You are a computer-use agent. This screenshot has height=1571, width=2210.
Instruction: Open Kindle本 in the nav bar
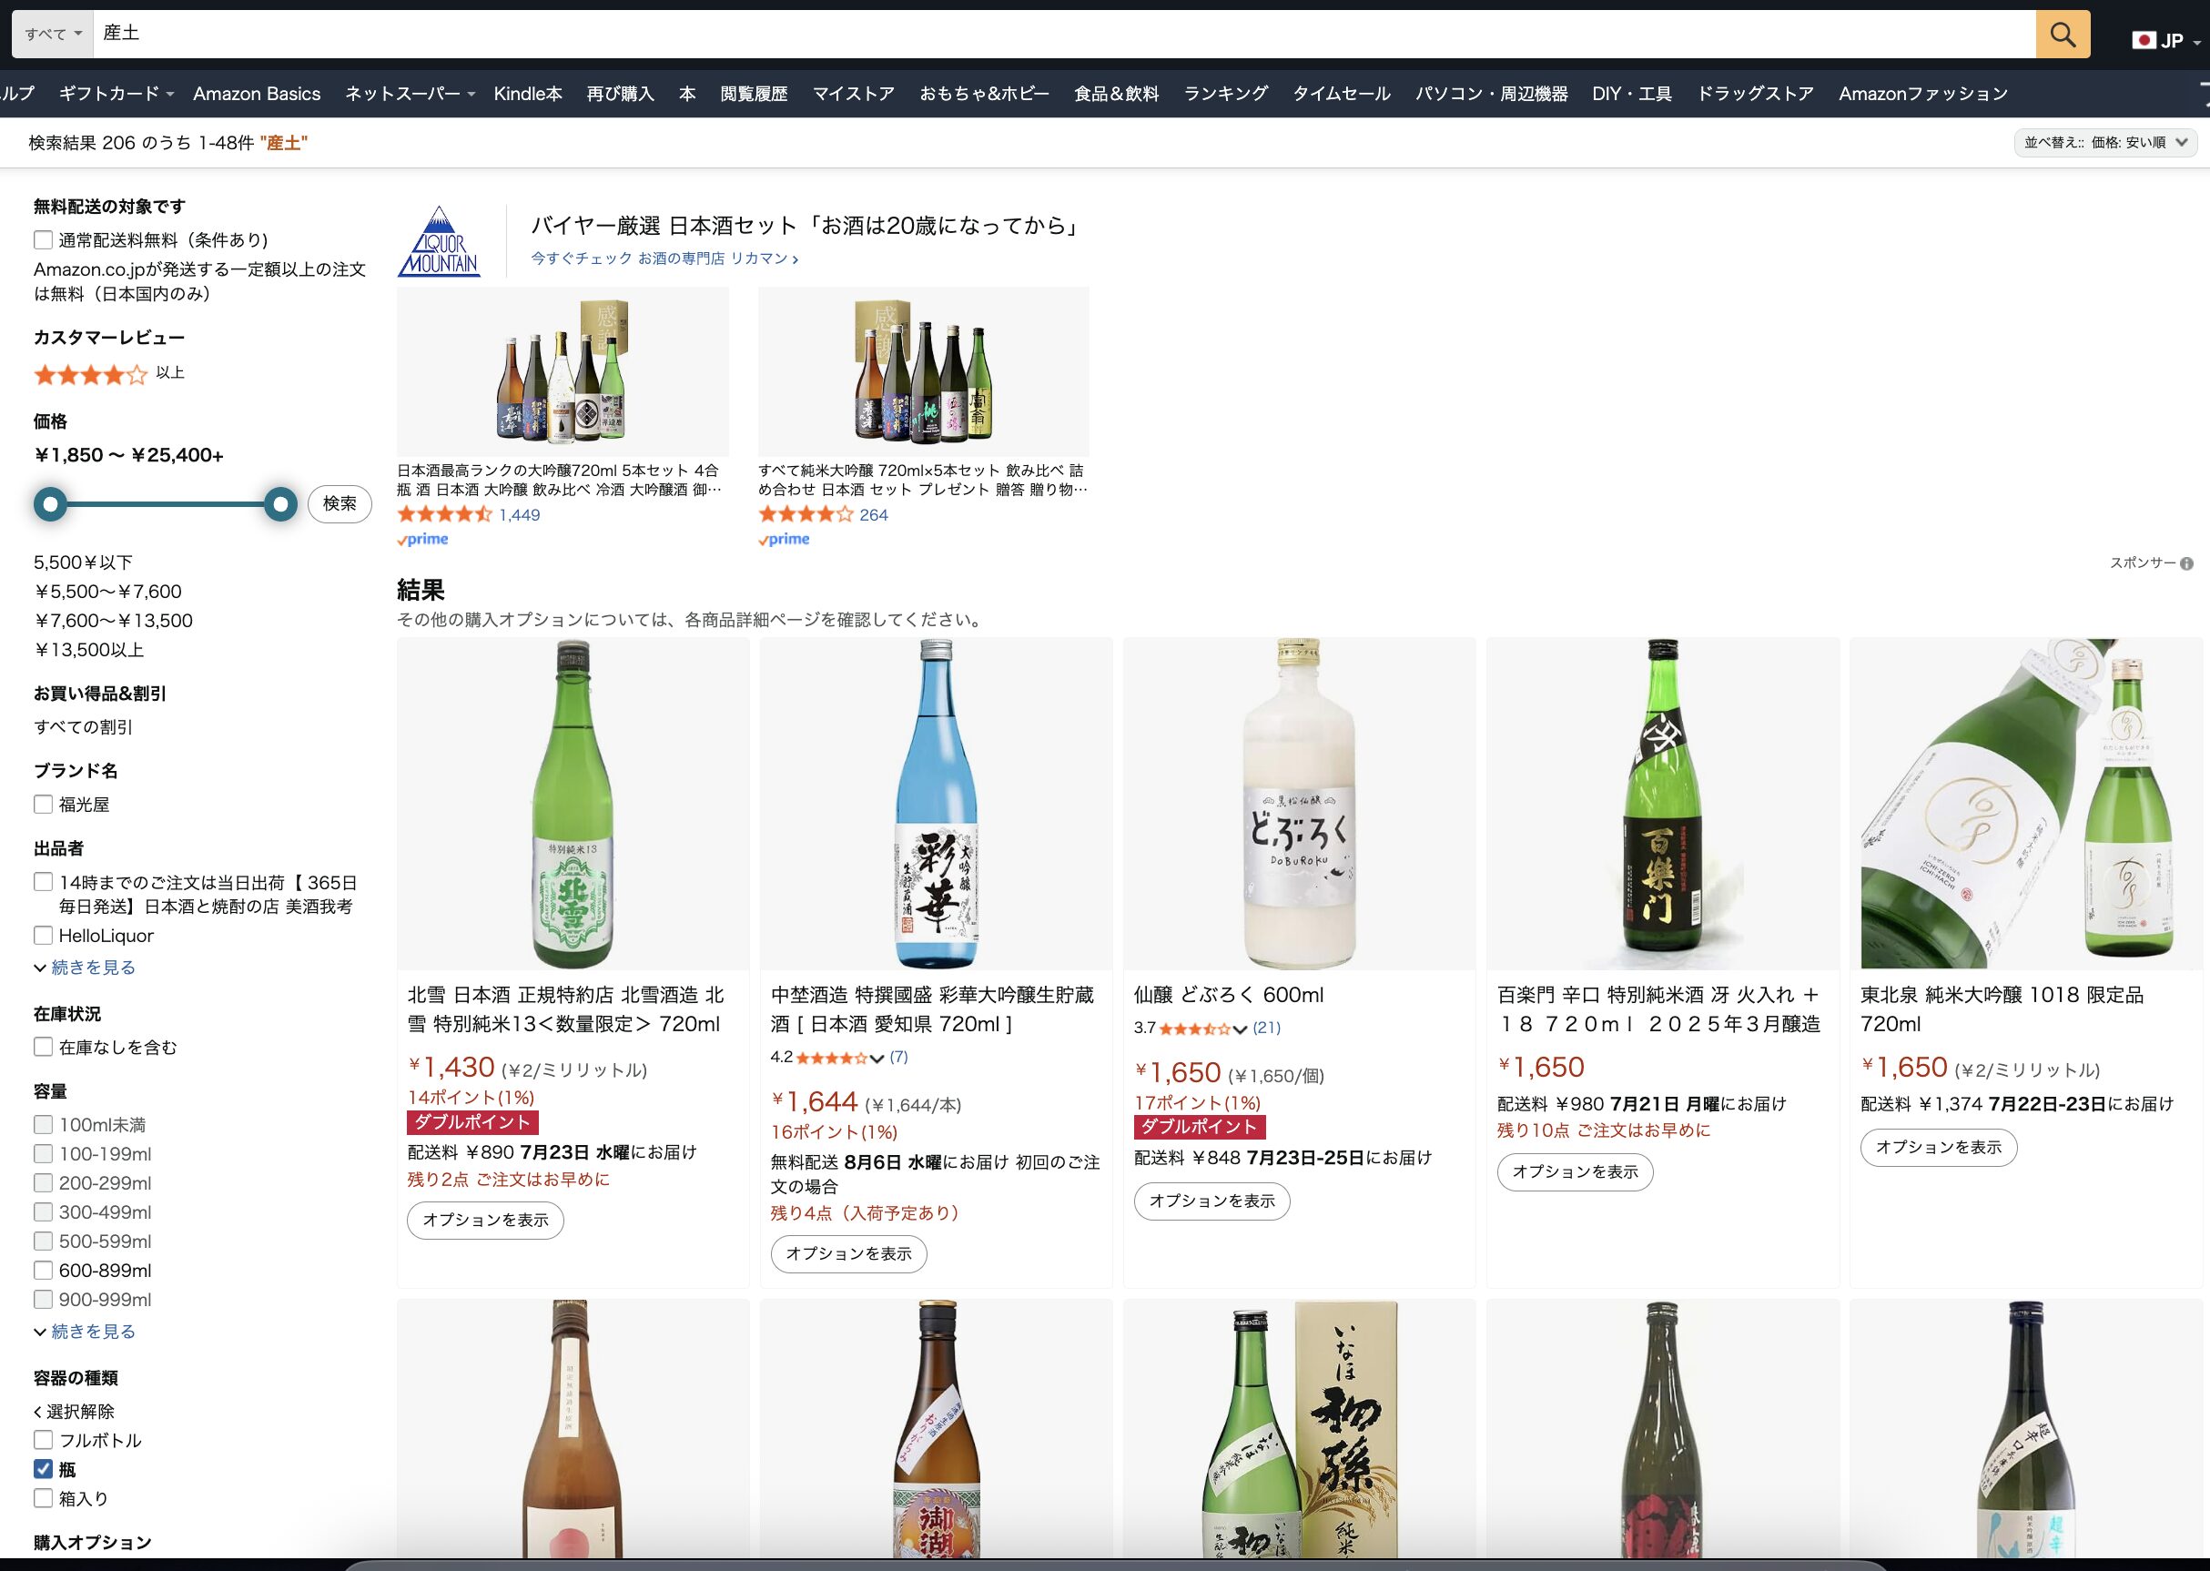528,94
